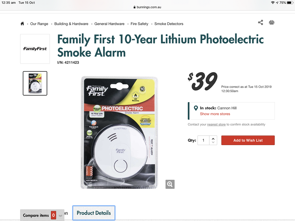
Task: Select the product thumbnail image
Action: pyautogui.click(x=35, y=83)
